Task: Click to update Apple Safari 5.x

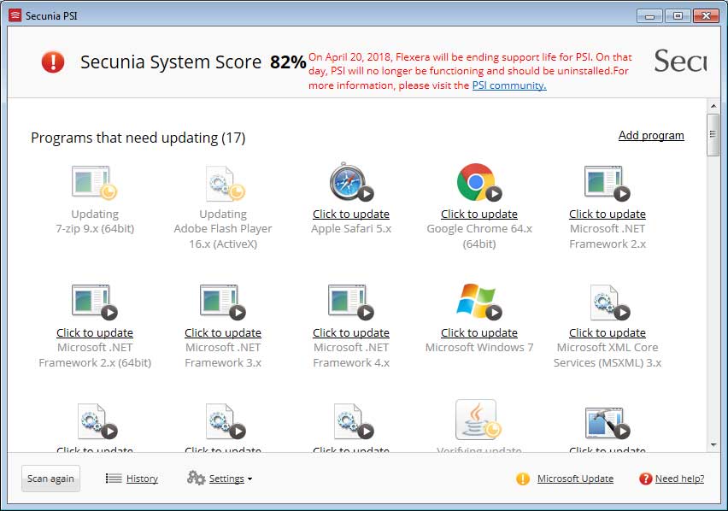Action: 351,214
